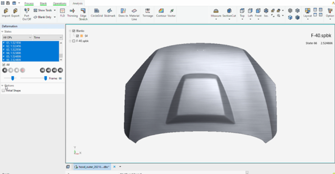Display the Skidmark result
335x174 pixels.
coord(109,13)
